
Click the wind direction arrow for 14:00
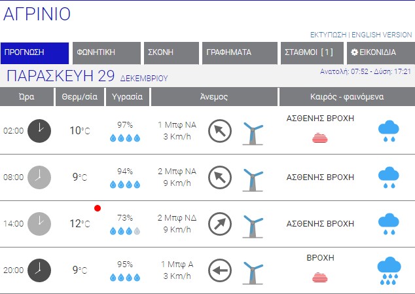tap(220, 224)
